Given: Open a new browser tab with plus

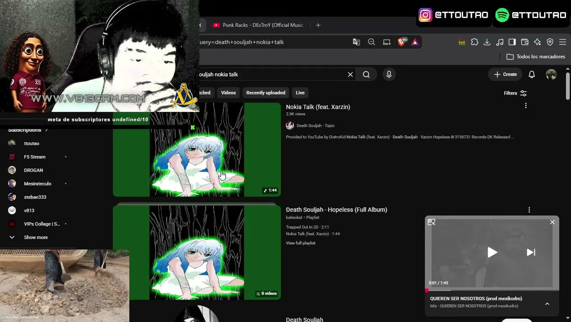Looking at the screenshot, I should coord(318,25).
